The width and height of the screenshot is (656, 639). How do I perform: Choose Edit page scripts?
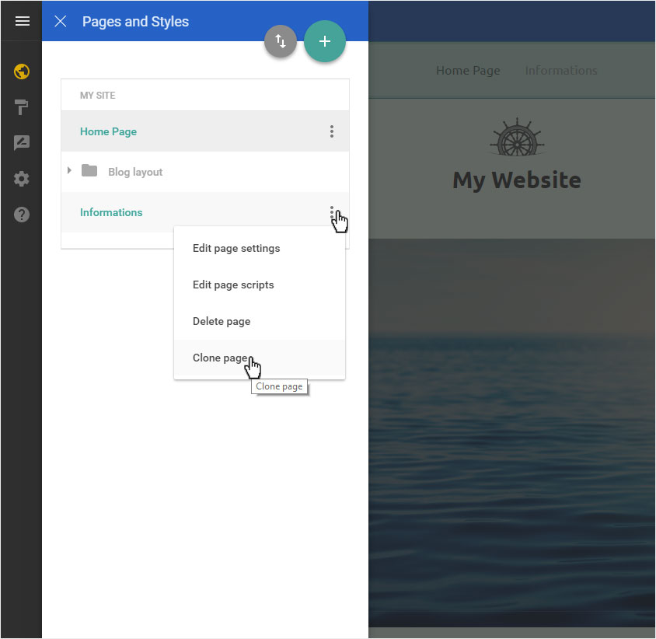click(x=260, y=285)
